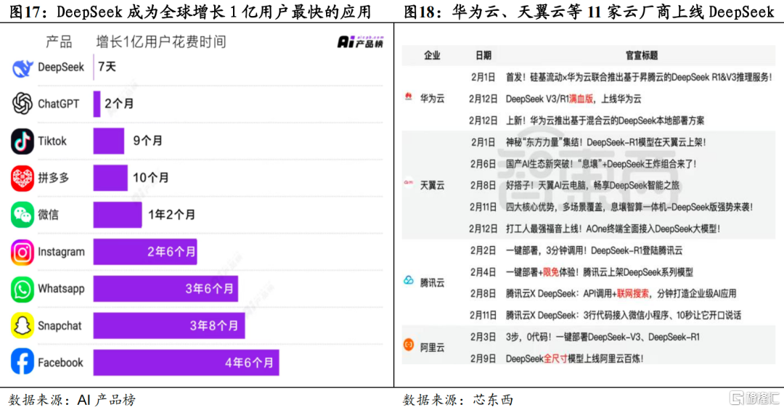Click the 阿里云 orange logo icon
This screenshot has height=410, width=784.
pos(409,345)
